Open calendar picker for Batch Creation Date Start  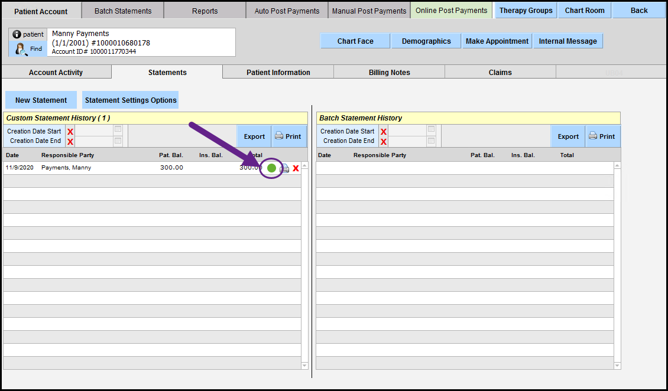[x=432, y=129]
